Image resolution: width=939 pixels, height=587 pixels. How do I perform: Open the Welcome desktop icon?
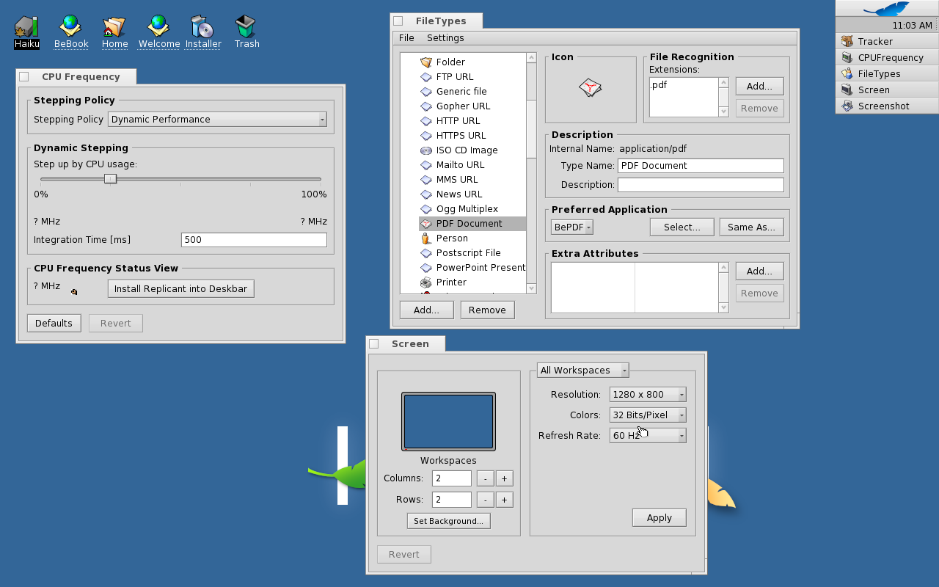158,26
